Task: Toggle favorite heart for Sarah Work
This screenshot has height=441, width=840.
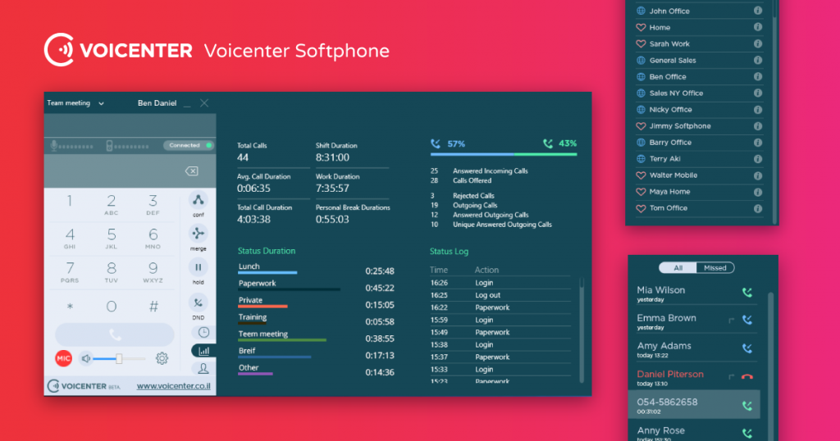Action: click(x=641, y=44)
